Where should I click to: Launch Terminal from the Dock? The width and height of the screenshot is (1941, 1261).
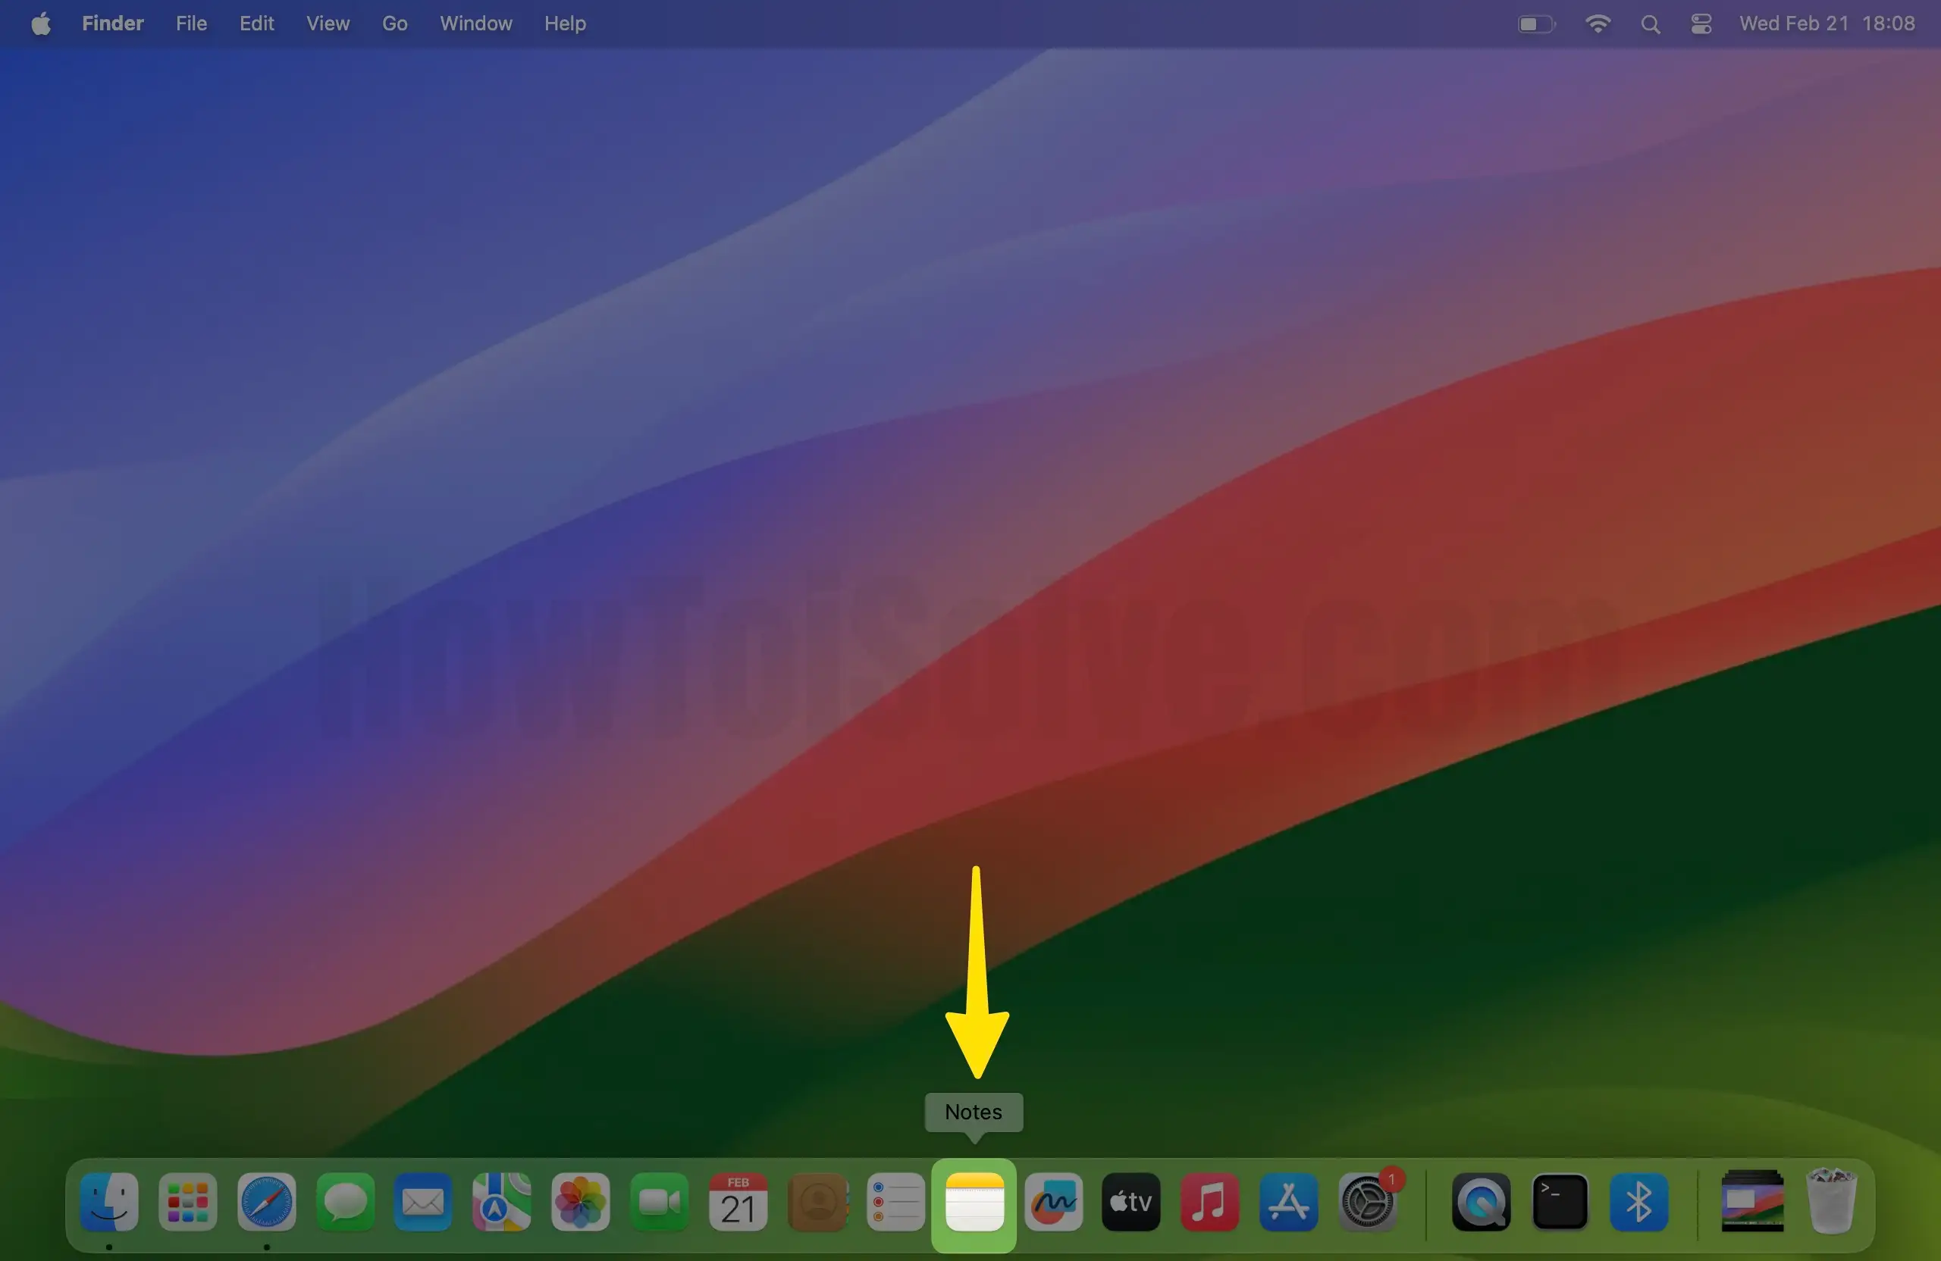pyautogui.click(x=1560, y=1203)
